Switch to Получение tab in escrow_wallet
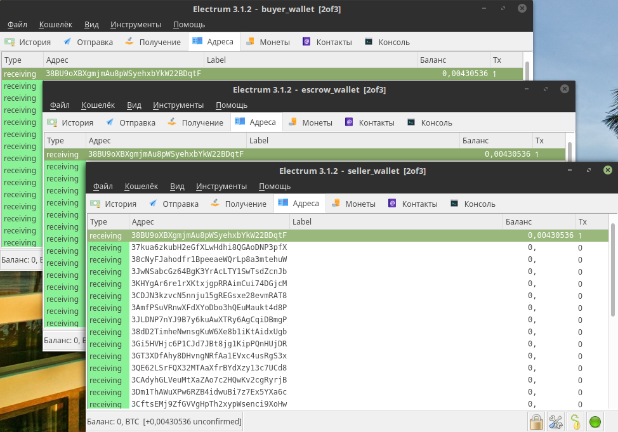Viewport: 618px width, 432px height. coord(196,122)
